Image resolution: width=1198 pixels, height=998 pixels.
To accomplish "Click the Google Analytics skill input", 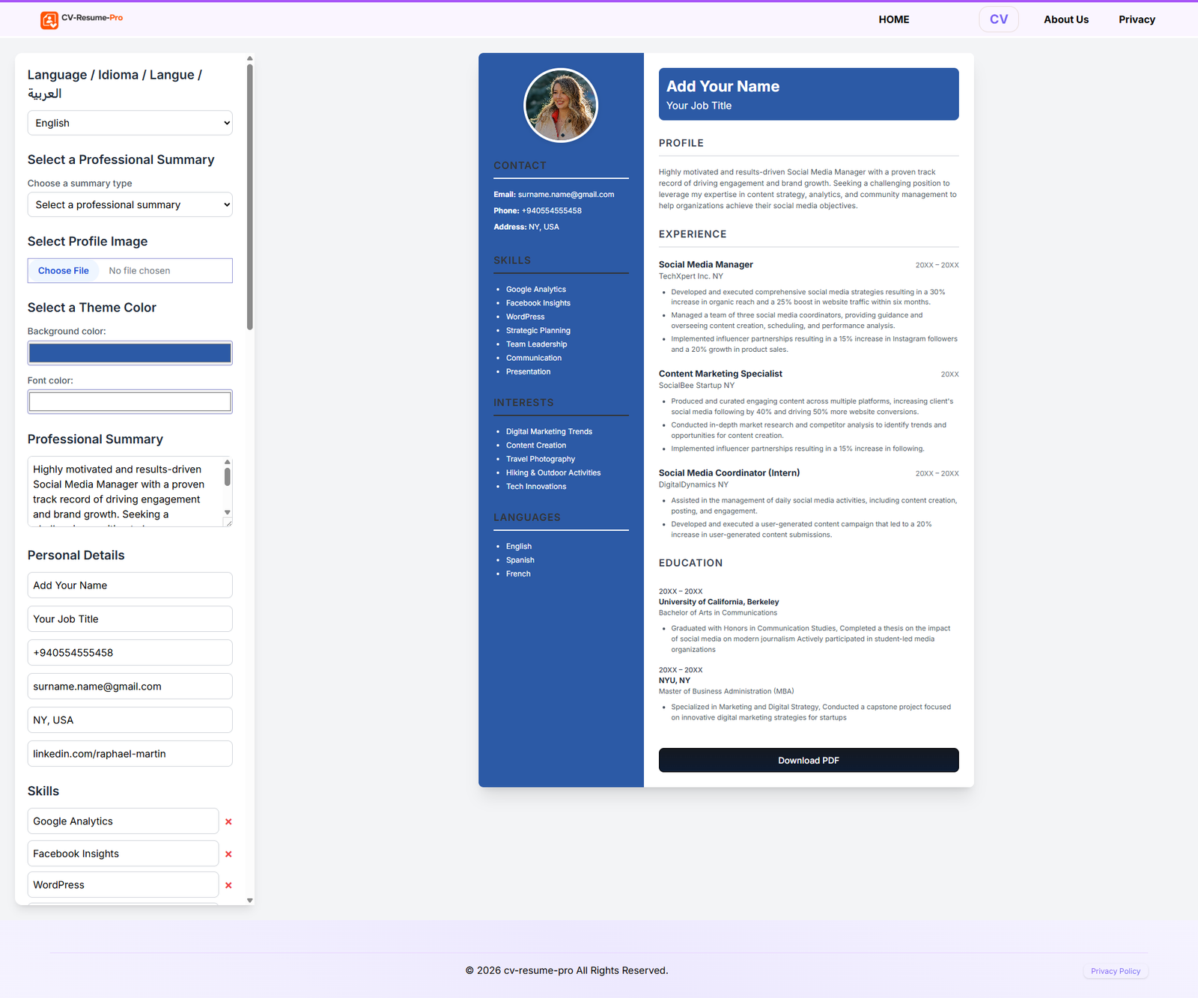I will point(124,821).
